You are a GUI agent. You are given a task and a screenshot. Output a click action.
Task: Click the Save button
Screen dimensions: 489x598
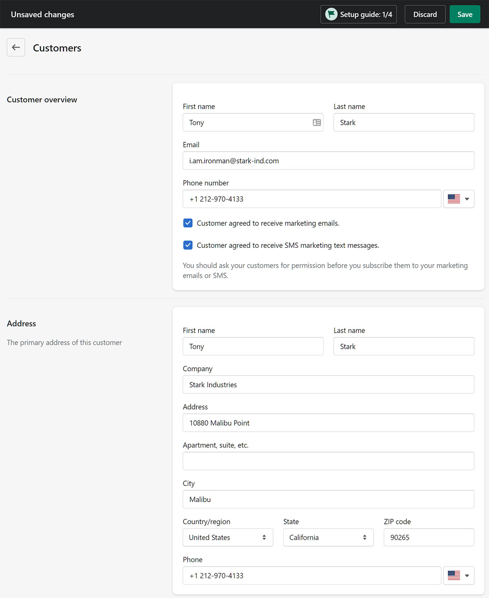465,14
